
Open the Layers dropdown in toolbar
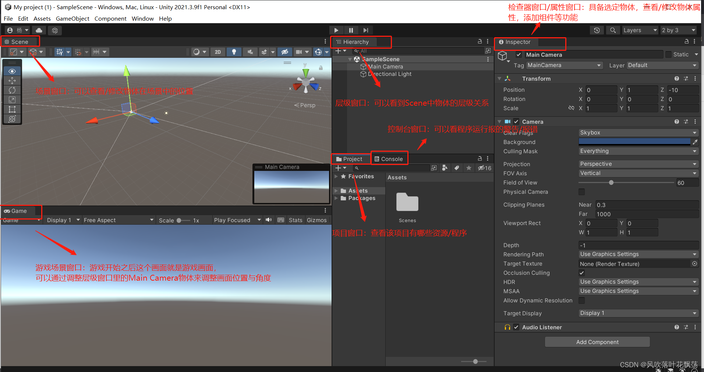click(x=640, y=30)
